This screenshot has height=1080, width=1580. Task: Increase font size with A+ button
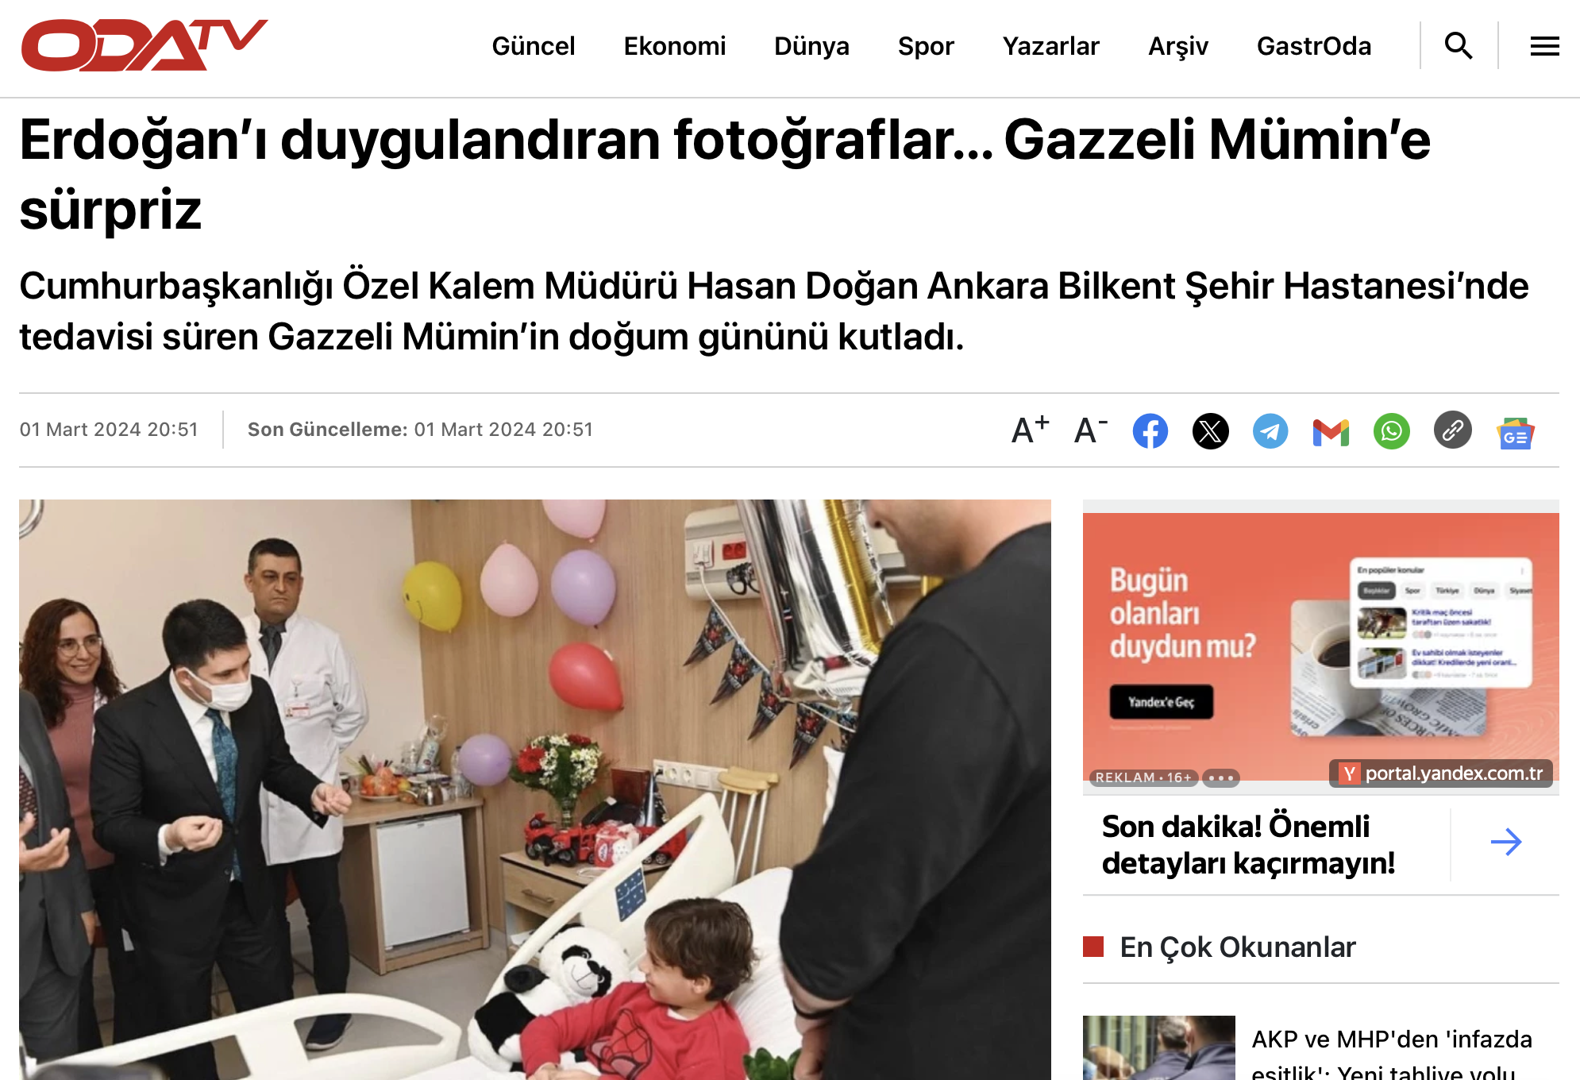(x=1030, y=430)
